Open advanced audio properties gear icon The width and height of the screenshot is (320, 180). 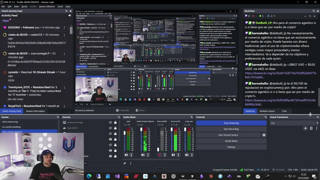click(125, 163)
